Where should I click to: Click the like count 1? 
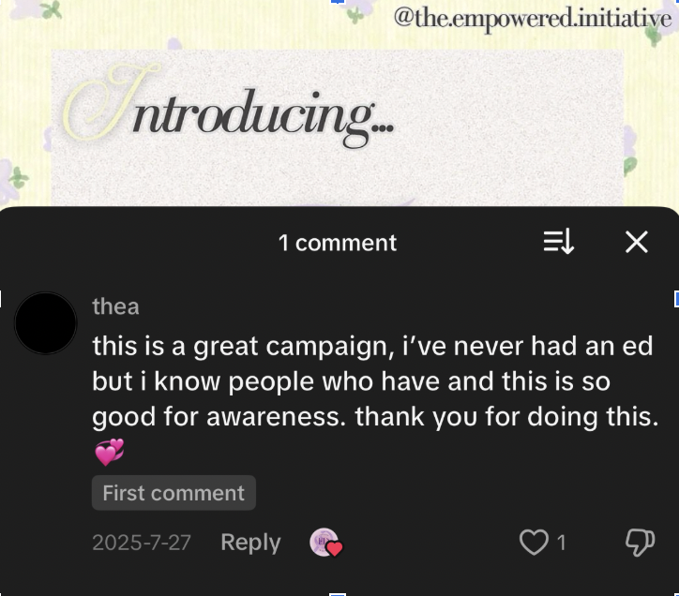coord(561,543)
